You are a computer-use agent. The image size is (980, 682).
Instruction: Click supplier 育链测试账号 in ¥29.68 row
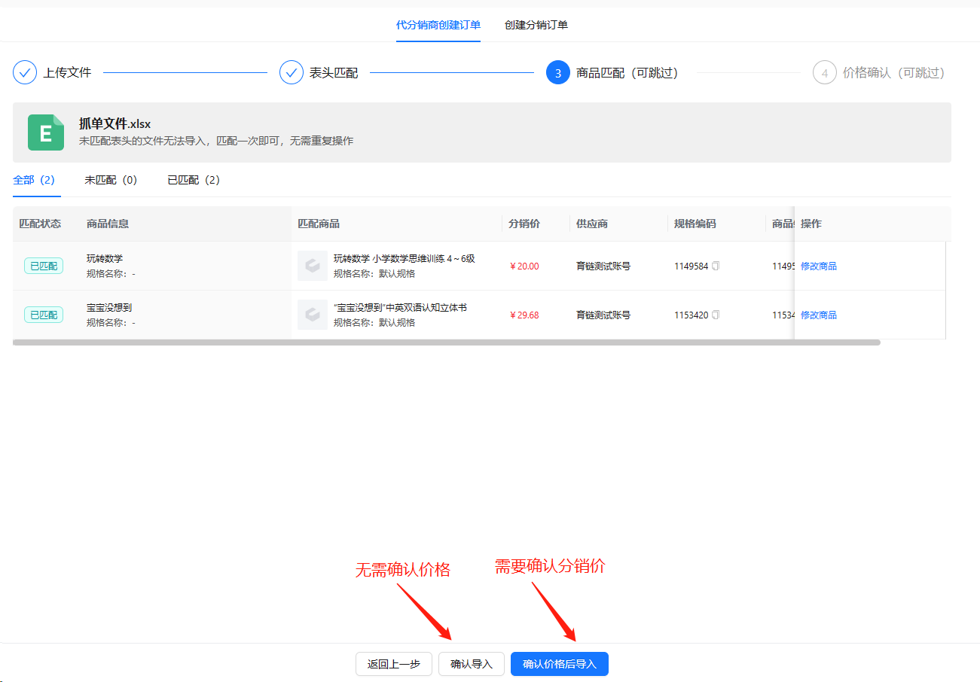point(603,315)
